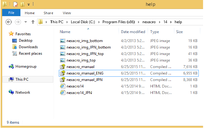The height and width of the screenshot is (128, 204).
Task: Switch to the View ribbon tab
Action: [x=67, y=13]
